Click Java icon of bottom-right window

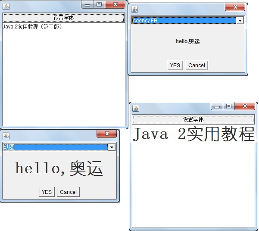coord(136,108)
